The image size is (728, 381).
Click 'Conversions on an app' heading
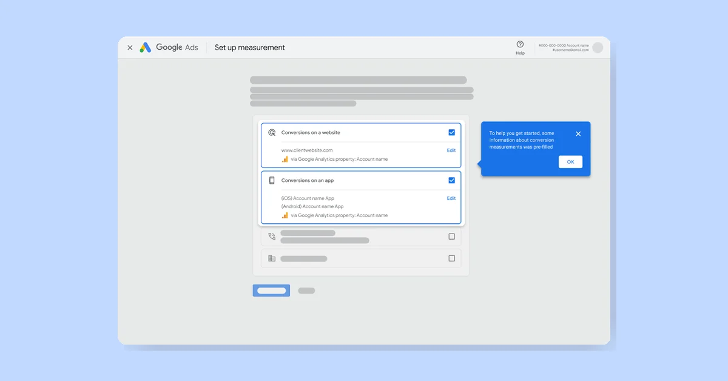pyautogui.click(x=308, y=180)
